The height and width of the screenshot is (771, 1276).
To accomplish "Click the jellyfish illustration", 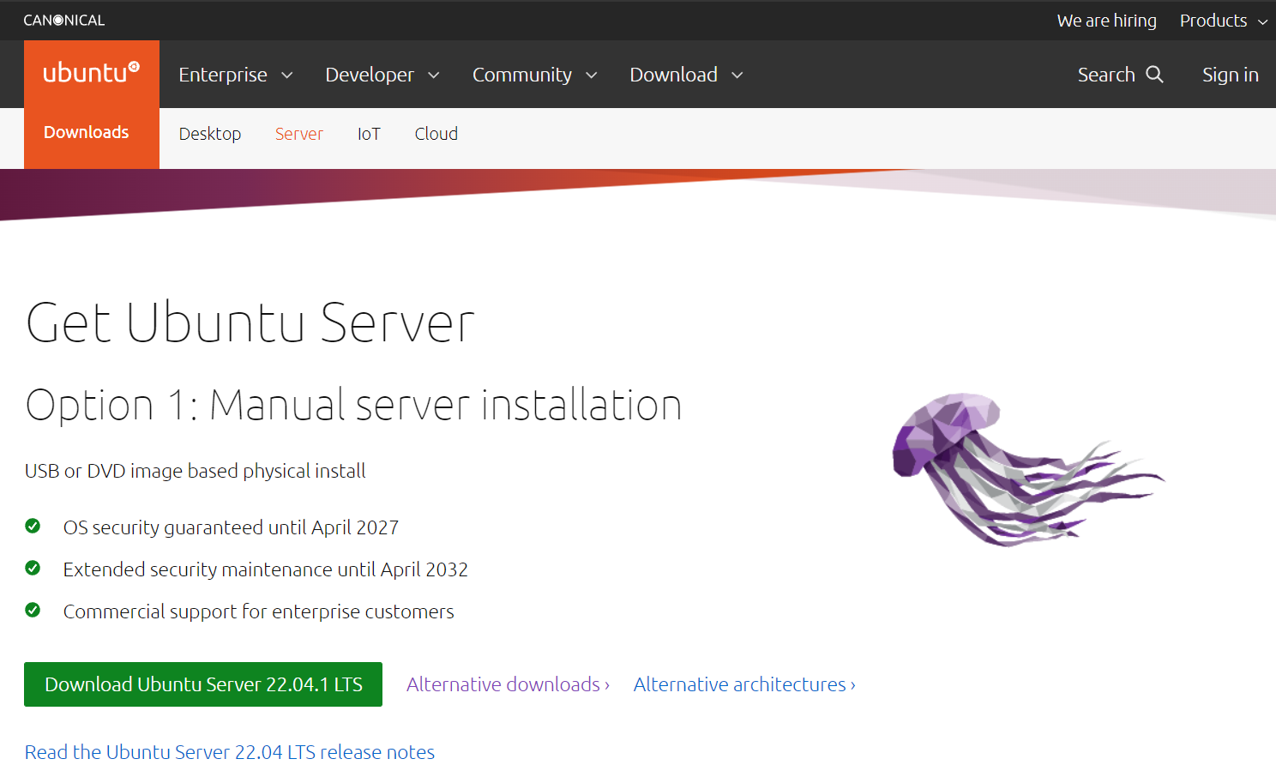I will [1028, 469].
